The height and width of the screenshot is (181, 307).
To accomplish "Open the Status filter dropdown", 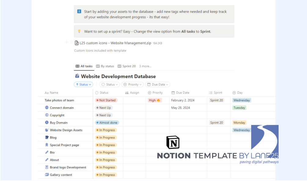I will coord(109,84).
